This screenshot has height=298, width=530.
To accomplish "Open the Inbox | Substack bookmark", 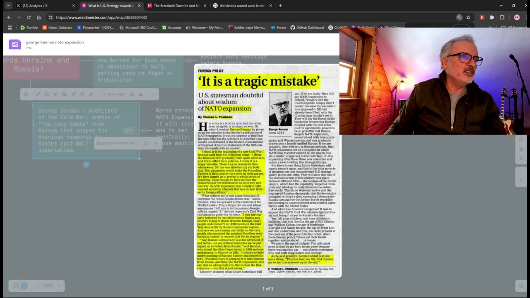I will point(57,28).
